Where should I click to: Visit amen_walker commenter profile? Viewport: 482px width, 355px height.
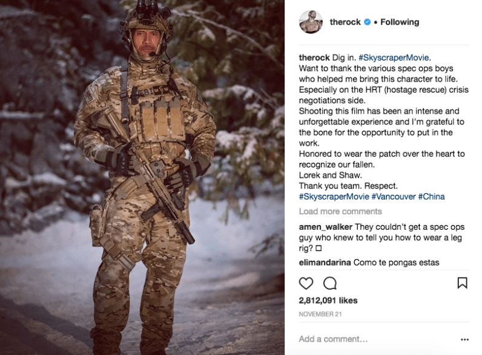point(326,227)
